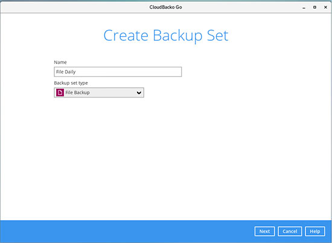Image resolution: width=332 pixels, height=243 pixels.
Task: Focus the Name input field
Action: (x=118, y=72)
